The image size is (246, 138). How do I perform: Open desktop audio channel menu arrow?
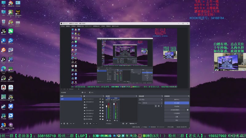(112, 100)
